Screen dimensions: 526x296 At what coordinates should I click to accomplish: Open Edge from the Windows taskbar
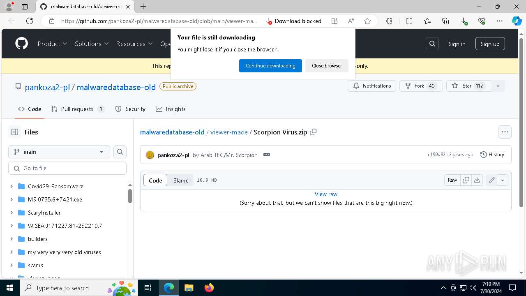169,288
